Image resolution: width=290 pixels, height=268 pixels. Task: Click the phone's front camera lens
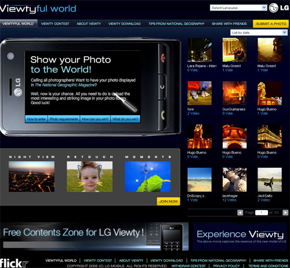point(10,56)
